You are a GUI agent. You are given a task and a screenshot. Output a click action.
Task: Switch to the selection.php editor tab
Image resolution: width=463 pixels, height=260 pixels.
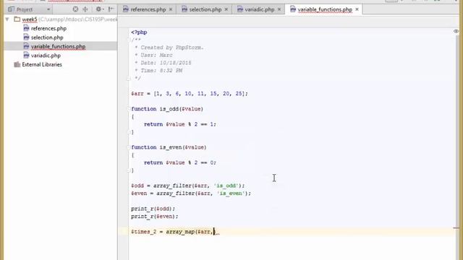(x=205, y=9)
